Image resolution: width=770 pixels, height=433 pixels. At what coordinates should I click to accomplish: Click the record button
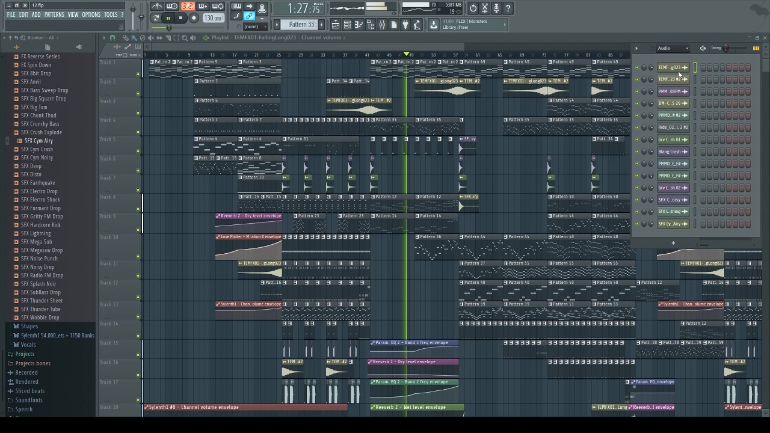click(194, 18)
